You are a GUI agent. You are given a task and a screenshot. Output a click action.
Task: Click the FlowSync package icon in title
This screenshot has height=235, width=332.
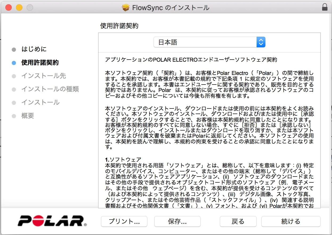(125, 8)
